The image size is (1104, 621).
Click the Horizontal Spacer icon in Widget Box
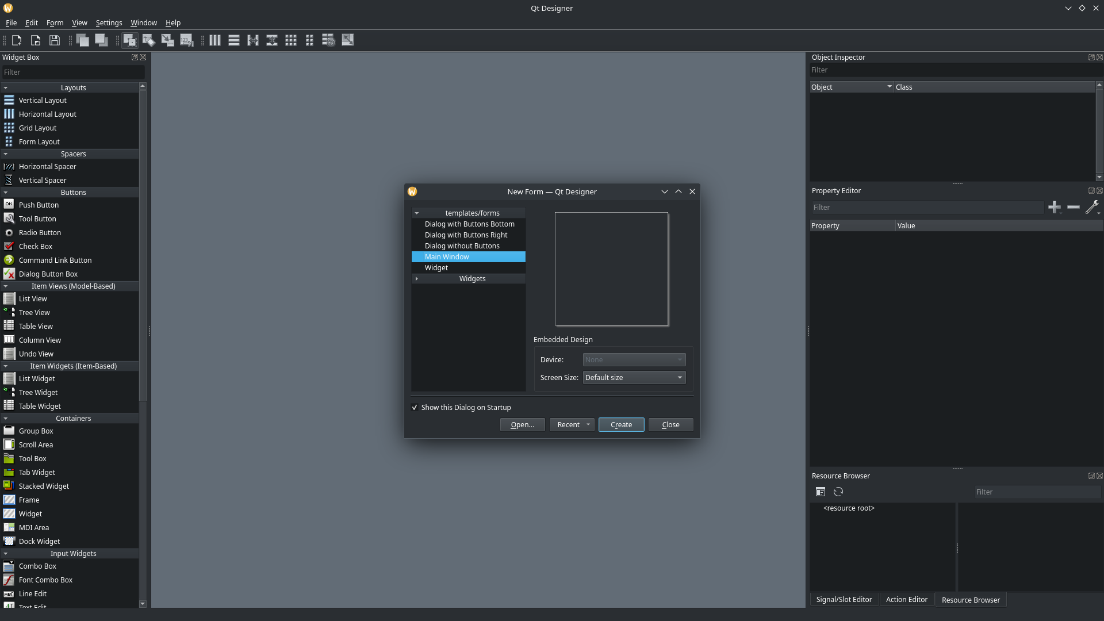9,166
